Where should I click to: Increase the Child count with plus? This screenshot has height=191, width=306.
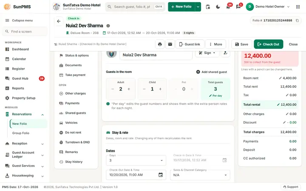[160, 89]
